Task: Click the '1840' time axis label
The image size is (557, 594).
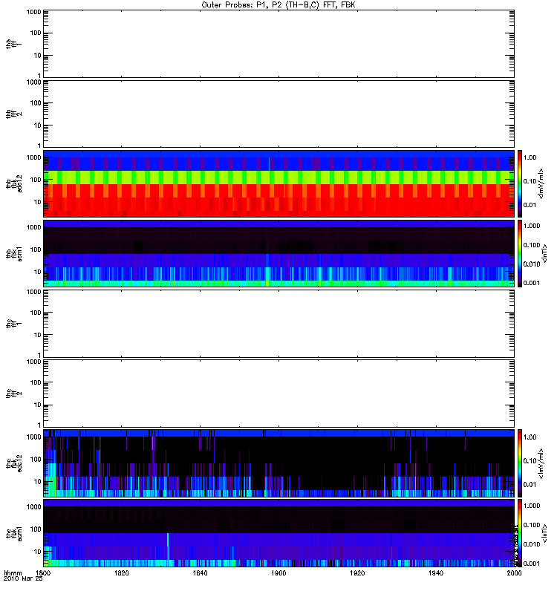Action: (200, 573)
